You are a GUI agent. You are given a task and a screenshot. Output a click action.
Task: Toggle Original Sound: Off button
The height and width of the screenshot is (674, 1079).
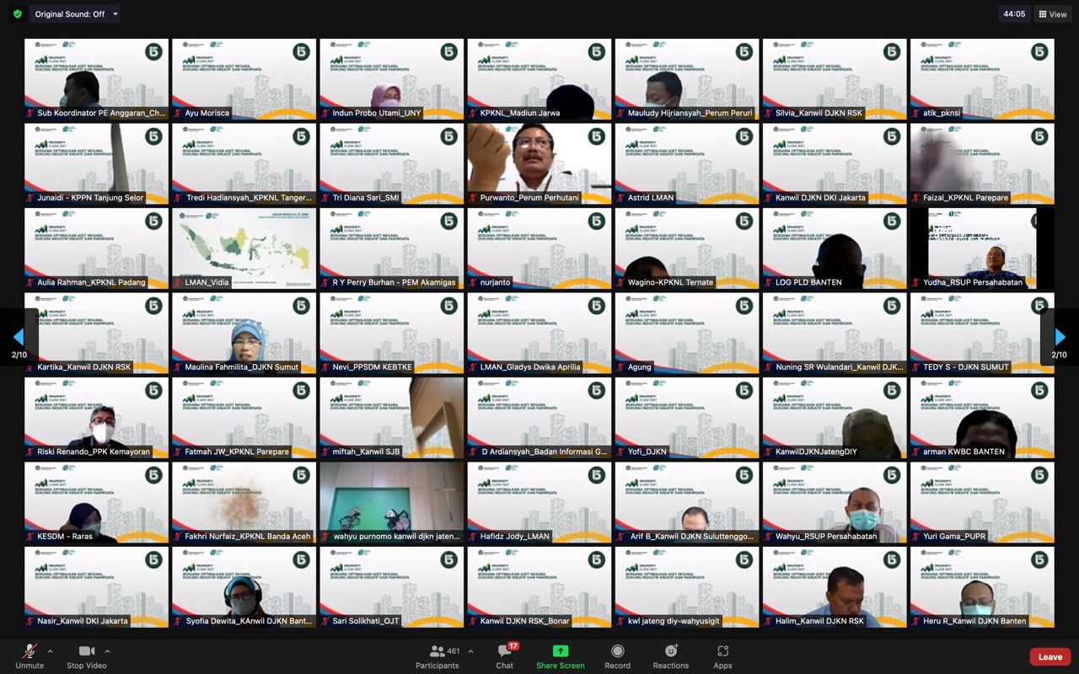69,14
